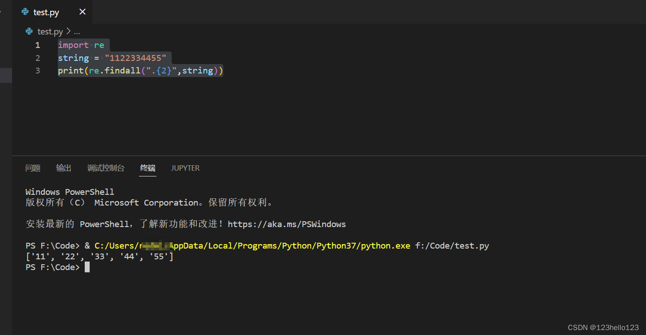Click line number 1 in gutter

coord(38,45)
